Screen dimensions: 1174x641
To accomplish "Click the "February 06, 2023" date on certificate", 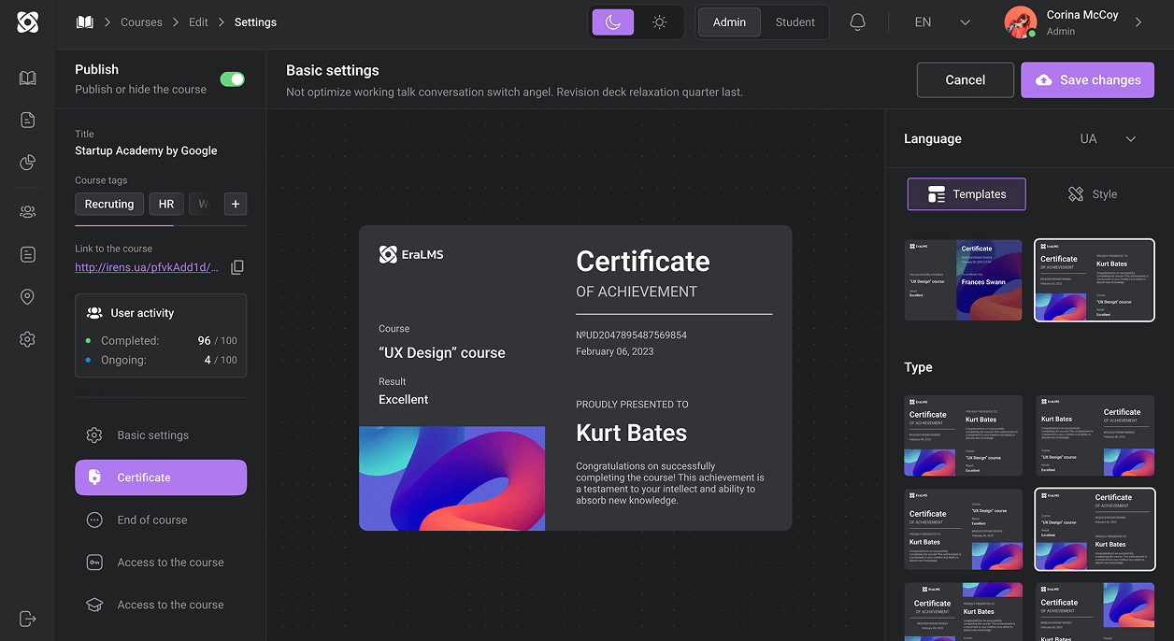I will click(615, 351).
